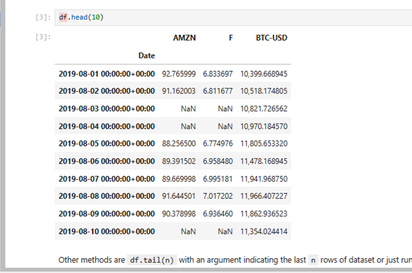Click AMZN value 91.644501
The width and height of the screenshot is (412, 273).
tap(179, 196)
